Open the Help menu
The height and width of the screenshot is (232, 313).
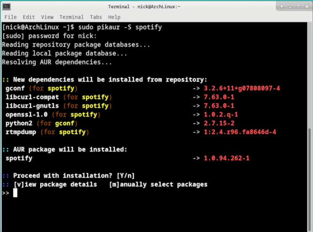click(x=115, y=17)
